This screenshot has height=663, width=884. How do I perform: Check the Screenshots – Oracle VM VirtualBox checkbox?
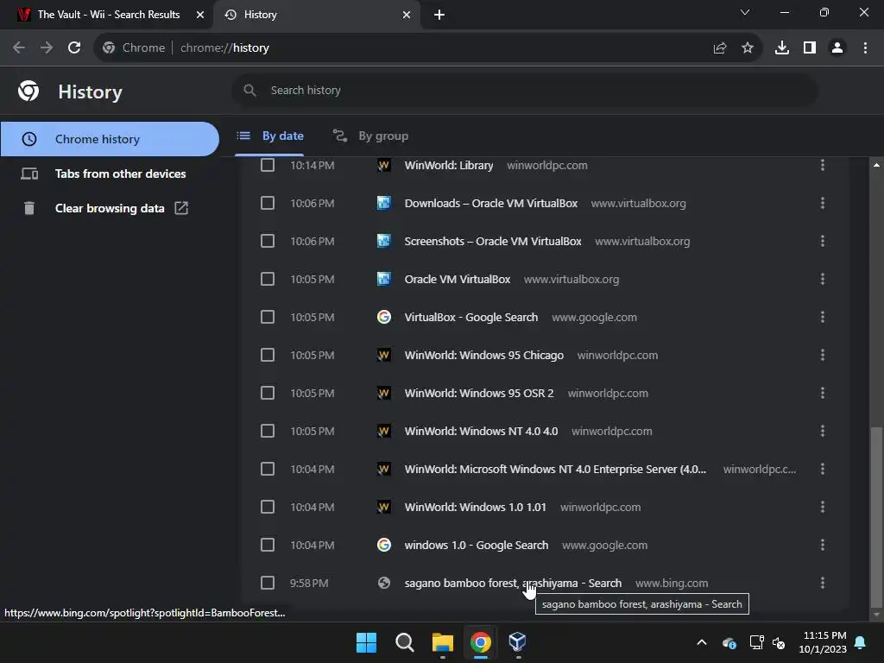coord(268,242)
